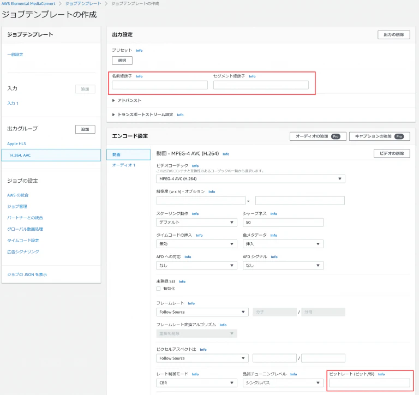Screen dimensions: 419x395
Task: Open グローバル動画処理 settings
Action: 25,229
